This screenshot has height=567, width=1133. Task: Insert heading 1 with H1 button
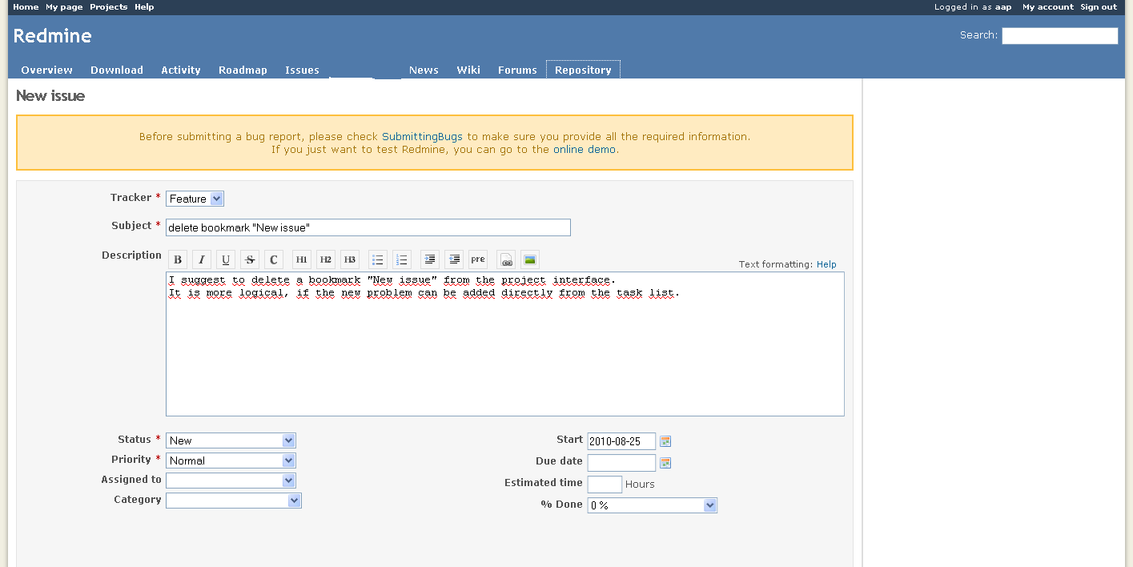[302, 259]
